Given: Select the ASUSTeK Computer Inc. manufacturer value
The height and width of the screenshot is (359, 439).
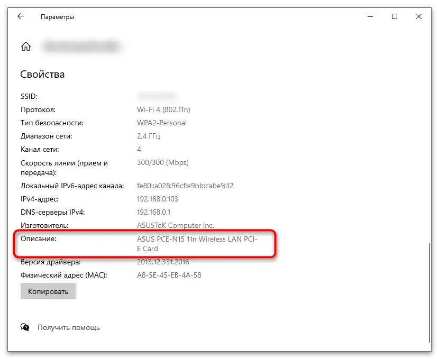Looking at the screenshot, I should pyautogui.click(x=175, y=226).
